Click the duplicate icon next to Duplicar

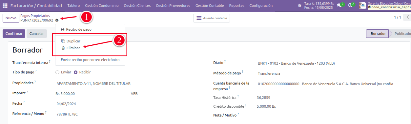(63, 41)
